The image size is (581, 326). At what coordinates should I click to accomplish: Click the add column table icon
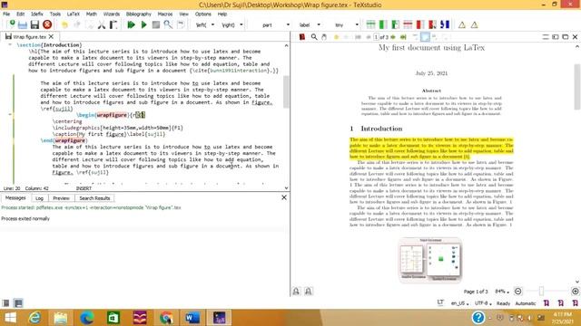click(x=383, y=24)
